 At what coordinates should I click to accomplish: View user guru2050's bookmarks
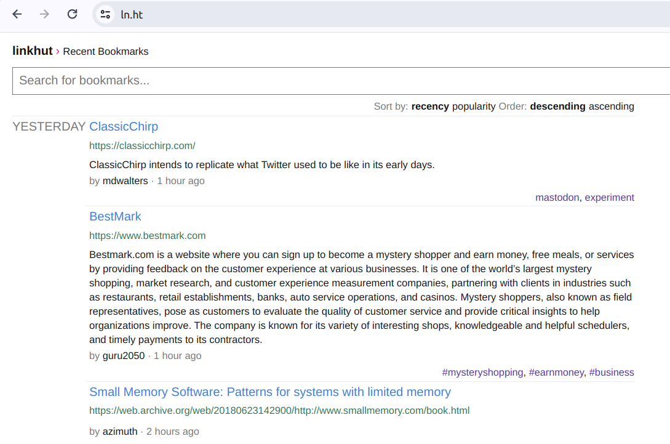coord(124,356)
